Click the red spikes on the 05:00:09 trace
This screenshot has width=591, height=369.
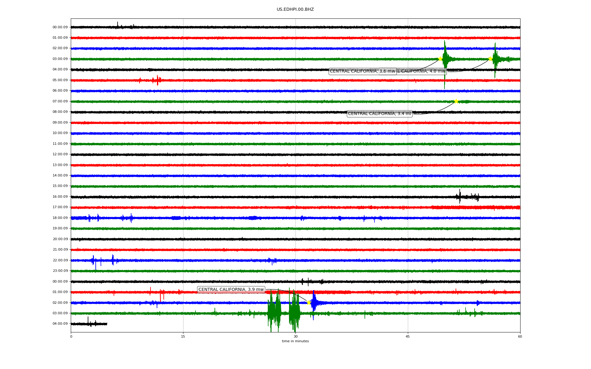(156, 80)
